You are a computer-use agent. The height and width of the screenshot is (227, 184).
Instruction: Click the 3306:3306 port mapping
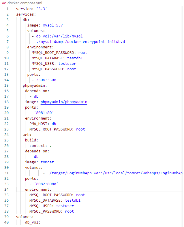coord(46,80)
